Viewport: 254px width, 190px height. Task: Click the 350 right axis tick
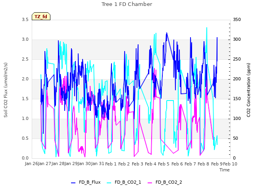point(237,19)
